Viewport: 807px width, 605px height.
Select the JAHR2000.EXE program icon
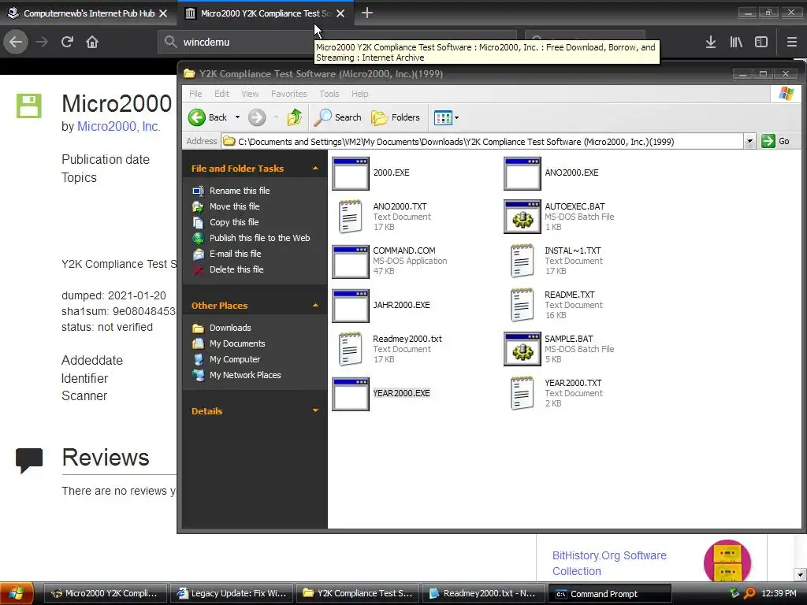[x=351, y=306]
